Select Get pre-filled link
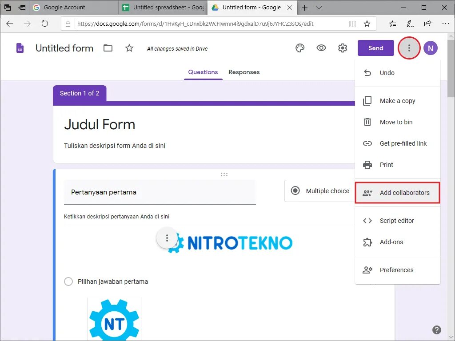This screenshot has width=455, height=341. tap(398, 143)
